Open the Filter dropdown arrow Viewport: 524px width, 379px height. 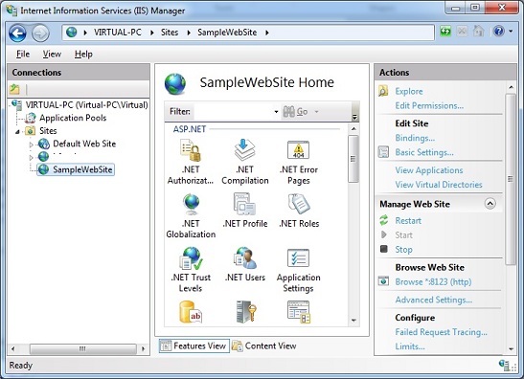[276, 112]
